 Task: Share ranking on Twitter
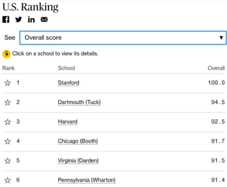pos(19,19)
